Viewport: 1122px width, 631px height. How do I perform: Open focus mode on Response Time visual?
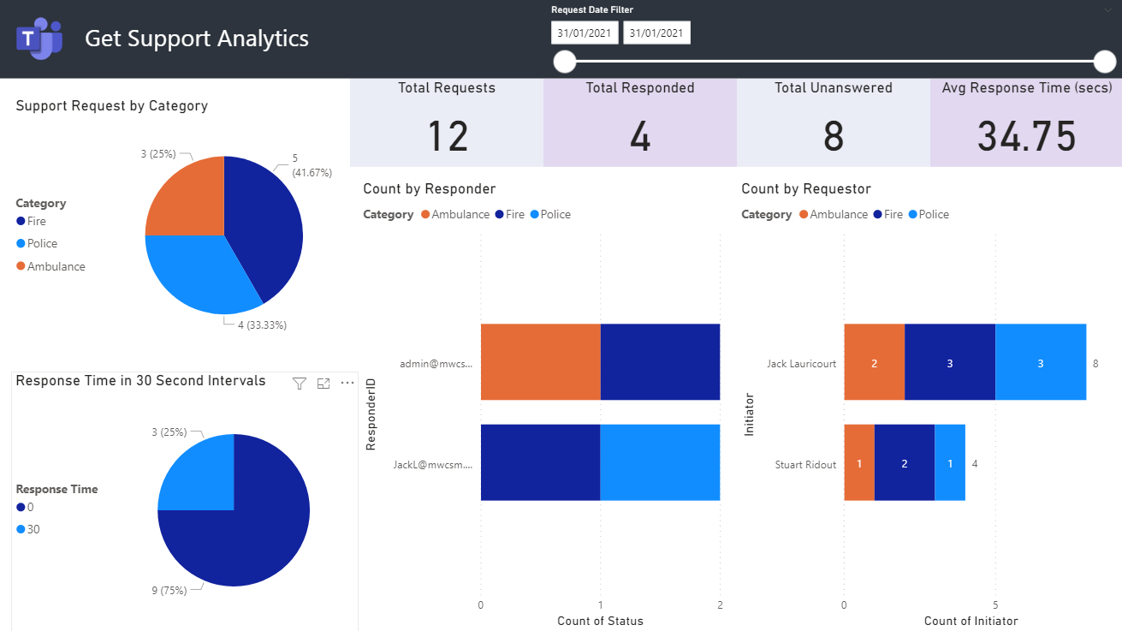pyautogui.click(x=324, y=384)
